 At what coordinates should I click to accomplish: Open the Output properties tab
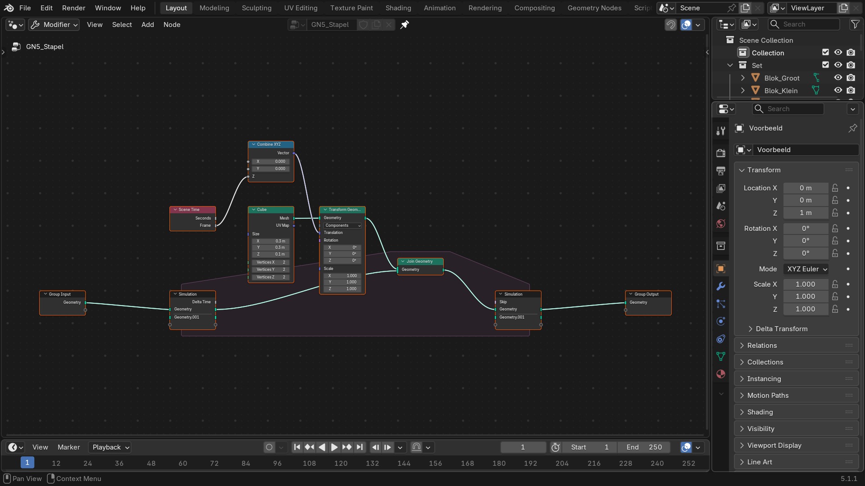pyautogui.click(x=721, y=171)
